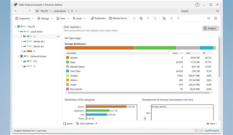Image resolution: width=233 pixels, height=135 pixels.
Task: Open the Storage dropdown
Action: point(45,18)
